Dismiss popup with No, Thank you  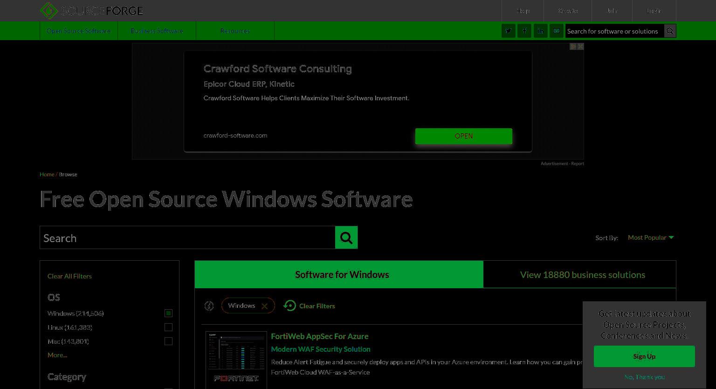(x=645, y=377)
